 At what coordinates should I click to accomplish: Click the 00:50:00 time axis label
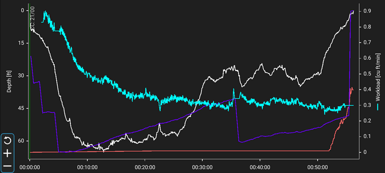coord(318,167)
